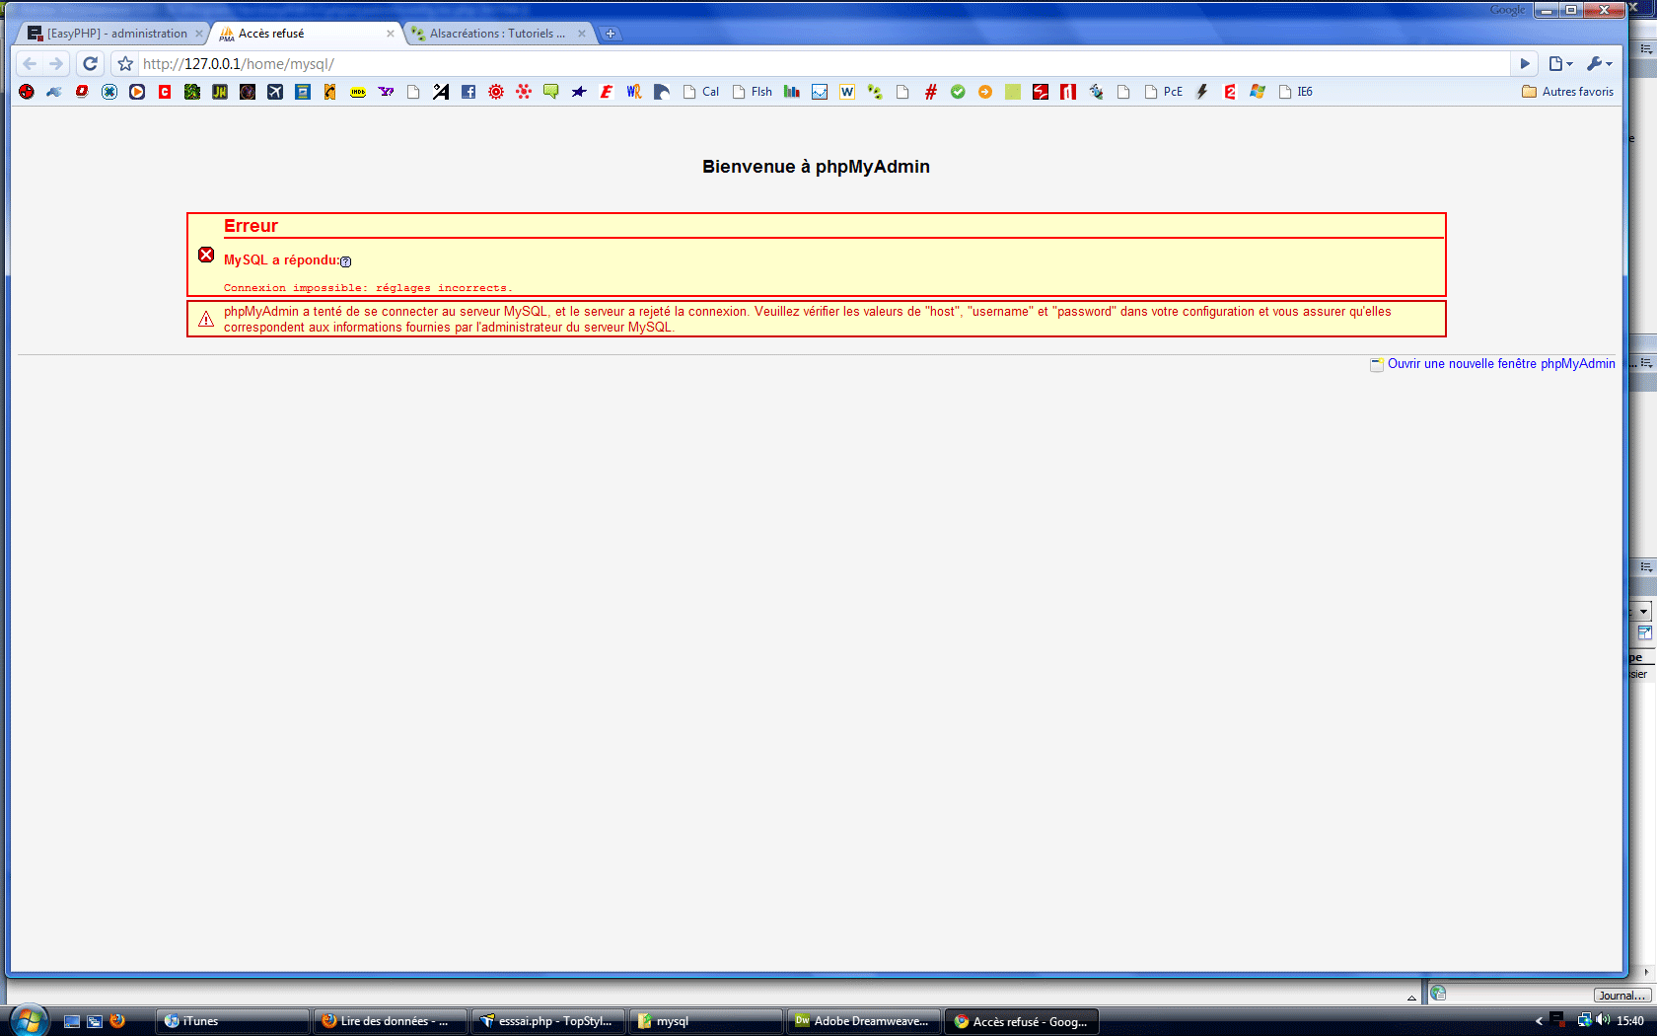Click the Go arrow beside the address bar

click(x=1525, y=64)
